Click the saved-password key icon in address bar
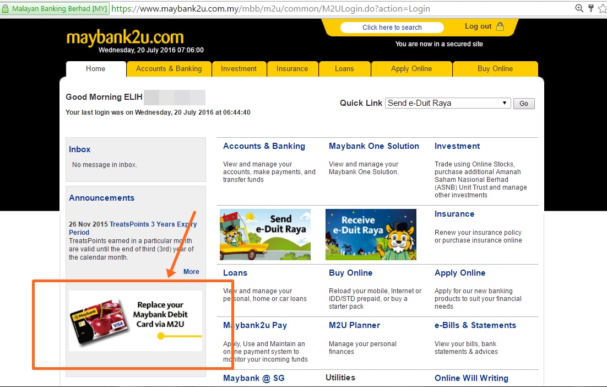This screenshot has height=387, width=607. (590, 8)
